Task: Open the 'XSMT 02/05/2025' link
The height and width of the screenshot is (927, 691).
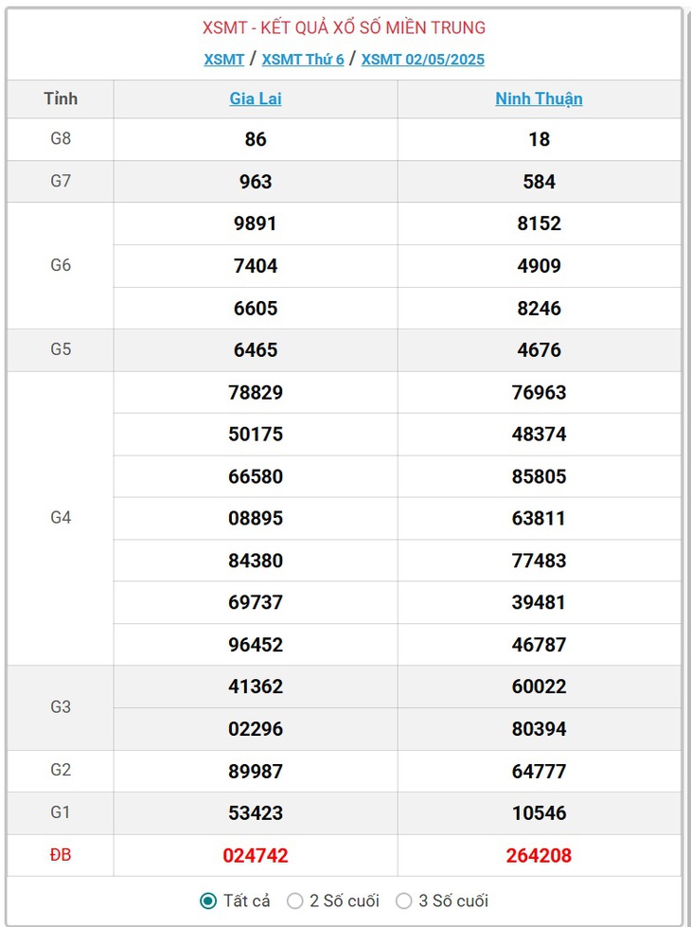Action: (422, 60)
